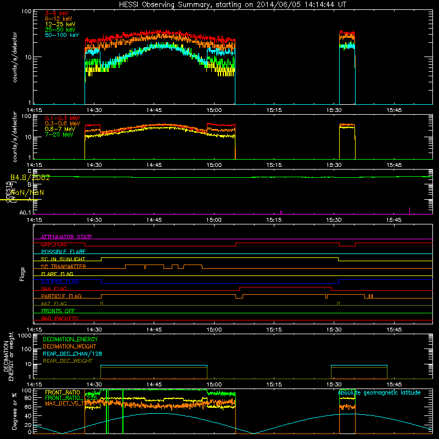
Task: Click the '14:45' time tick under decimation panel
Action: point(154,385)
